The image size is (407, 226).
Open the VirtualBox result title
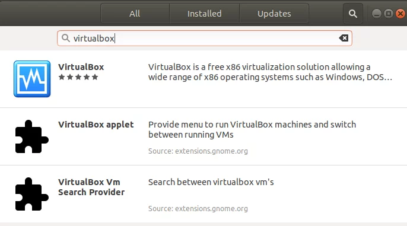81,67
